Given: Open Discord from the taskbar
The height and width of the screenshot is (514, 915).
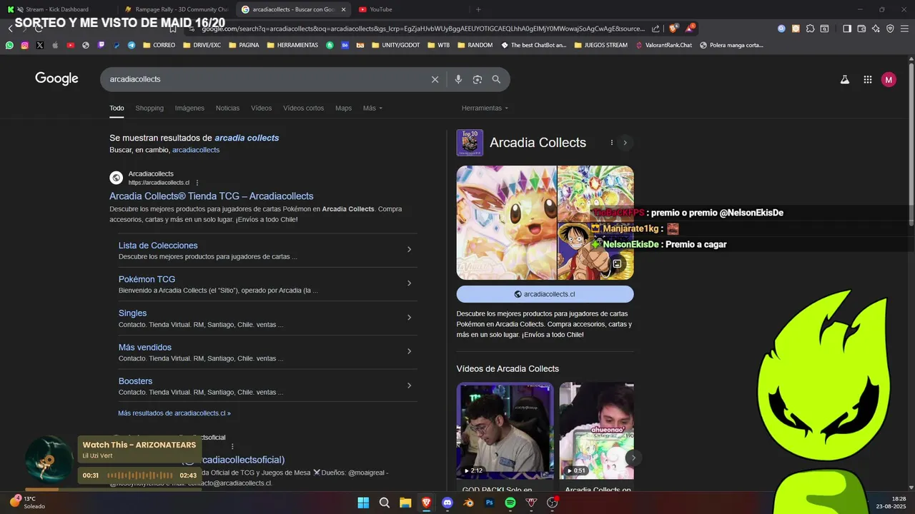Looking at the screenshot, I should pyautogui.click(x=447, y=503).
